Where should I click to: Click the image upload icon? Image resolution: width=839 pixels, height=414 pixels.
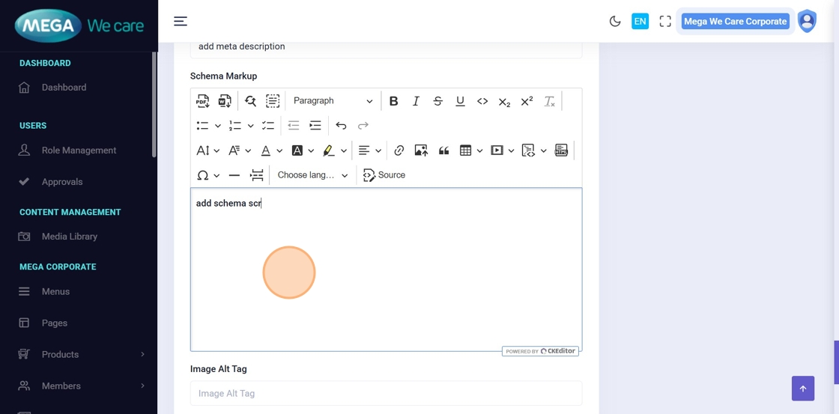tap(421, 150)
